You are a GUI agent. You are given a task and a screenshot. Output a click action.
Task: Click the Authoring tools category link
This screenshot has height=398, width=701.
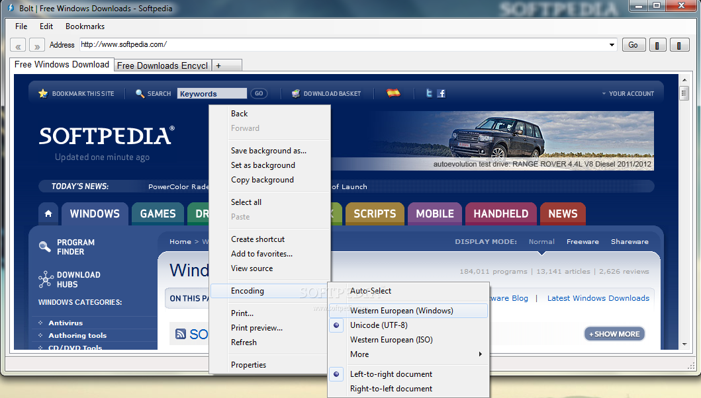[77, 335]
